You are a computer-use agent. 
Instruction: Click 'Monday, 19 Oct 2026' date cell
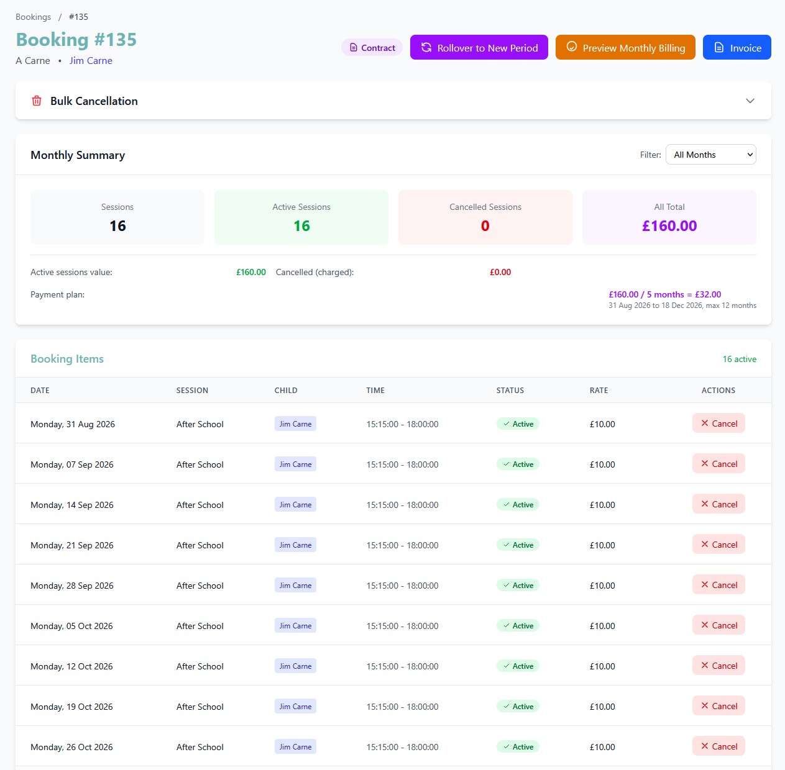(x=71, y=707)
